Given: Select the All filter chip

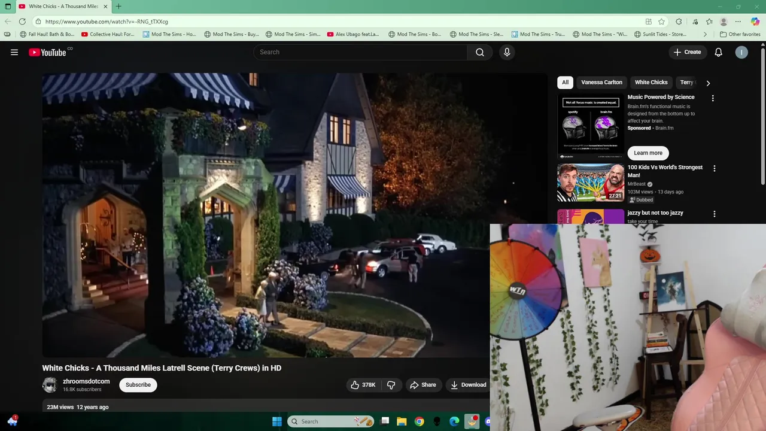Looking at the screenshot, I should click(x=565, y=83).
